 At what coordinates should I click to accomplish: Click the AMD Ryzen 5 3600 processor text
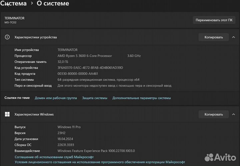85,56
